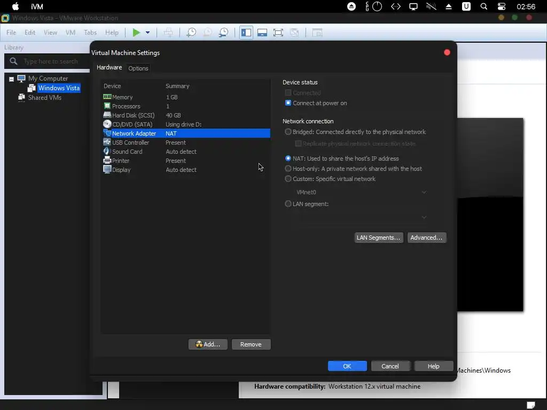The image size is (547, 410).
Task: Open the VMnet0 dropdown
Action: [361, 192]
